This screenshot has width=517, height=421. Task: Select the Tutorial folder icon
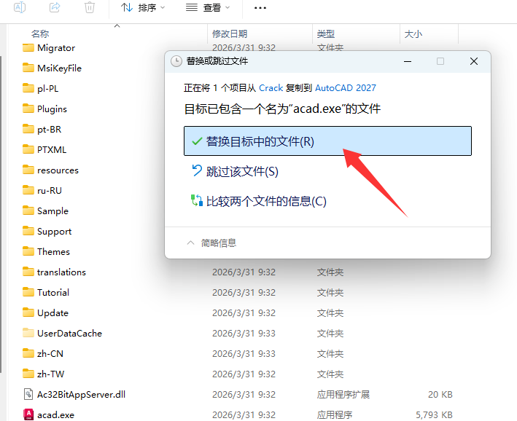(28, 292)
